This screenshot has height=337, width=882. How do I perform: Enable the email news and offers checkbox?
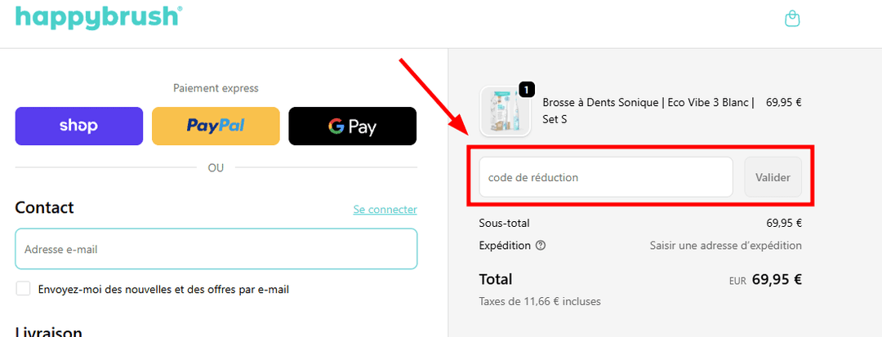coord(24,289)
